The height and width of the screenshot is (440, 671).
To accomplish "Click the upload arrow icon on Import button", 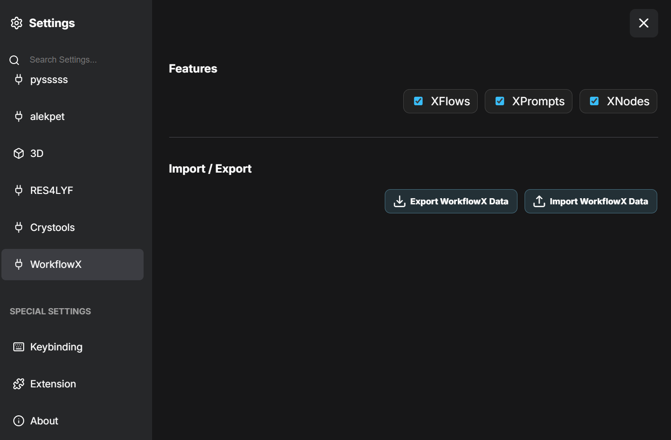I will click(x=539, y=202).
